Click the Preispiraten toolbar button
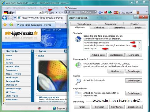This screenshot has height=112, width=150. 71,8
